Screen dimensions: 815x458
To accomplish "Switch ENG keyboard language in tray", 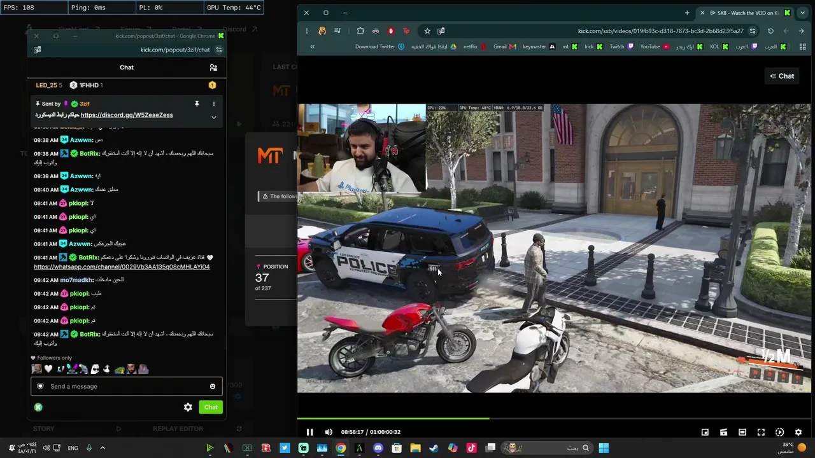I will [x=73, y=448].
